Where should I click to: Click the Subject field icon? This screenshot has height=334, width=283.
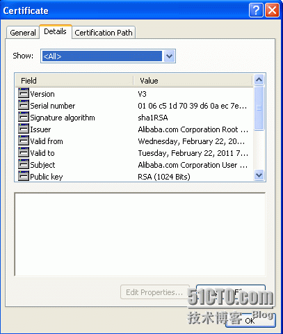pos(24,165)
